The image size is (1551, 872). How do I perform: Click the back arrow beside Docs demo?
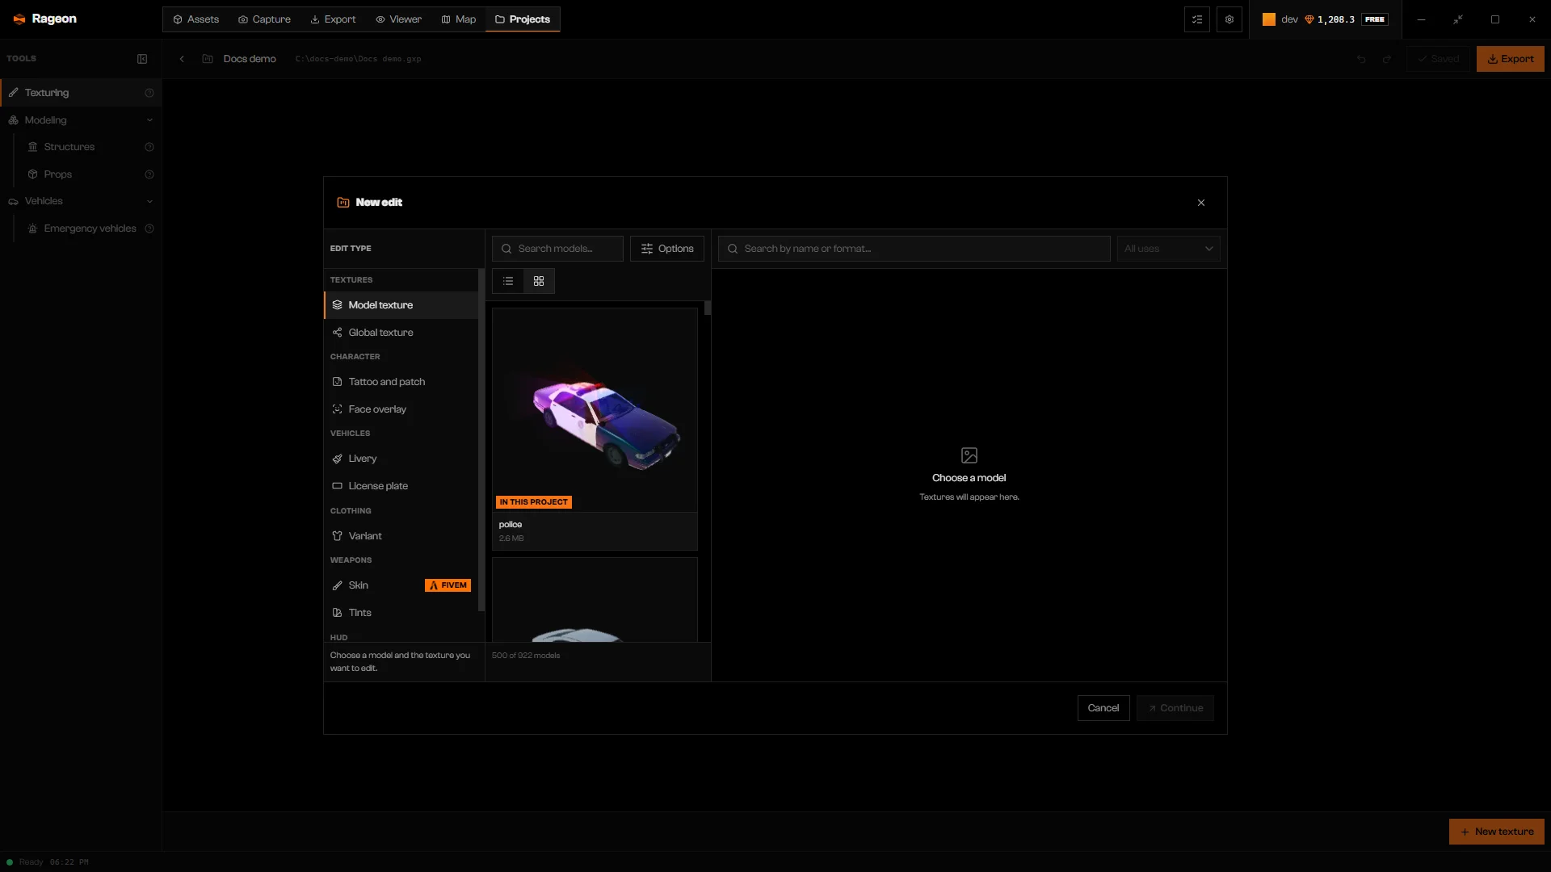coord(182,59)
